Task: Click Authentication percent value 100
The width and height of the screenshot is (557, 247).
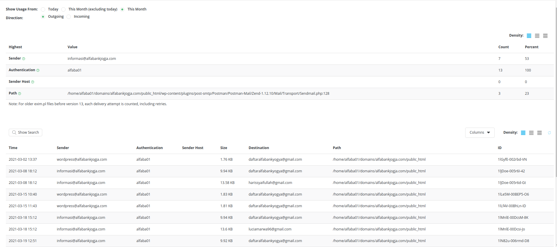Action: (528, 70)
